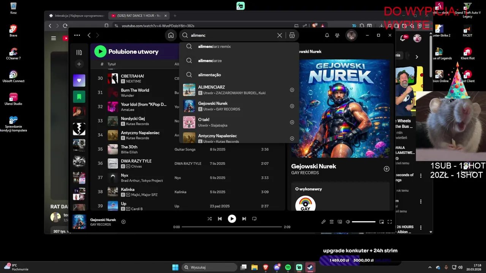
Task: Close the RAT DANCE YouTube tab
Action: (x=166, y=16)
